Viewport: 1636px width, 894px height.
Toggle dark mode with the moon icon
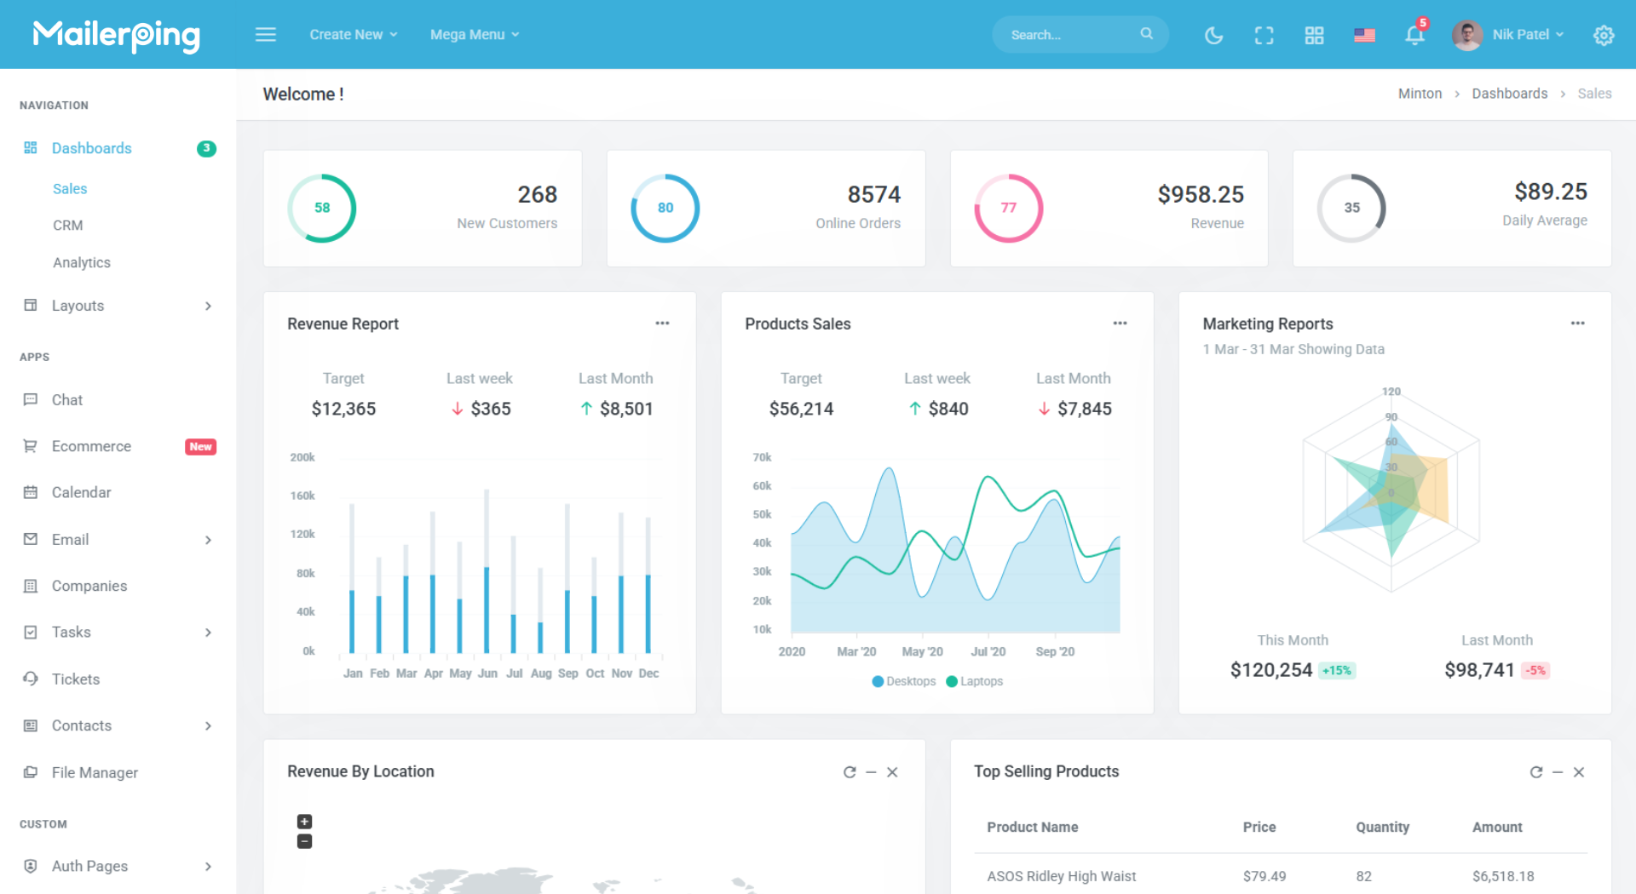[1213, 35]
